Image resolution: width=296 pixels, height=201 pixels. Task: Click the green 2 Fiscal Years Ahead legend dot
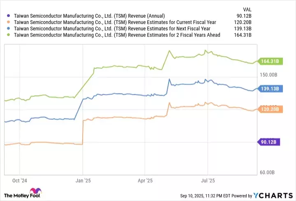point(9,35)
